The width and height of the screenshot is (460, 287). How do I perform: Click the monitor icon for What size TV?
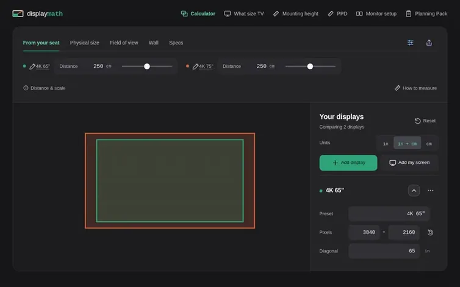tap(228, 14)
